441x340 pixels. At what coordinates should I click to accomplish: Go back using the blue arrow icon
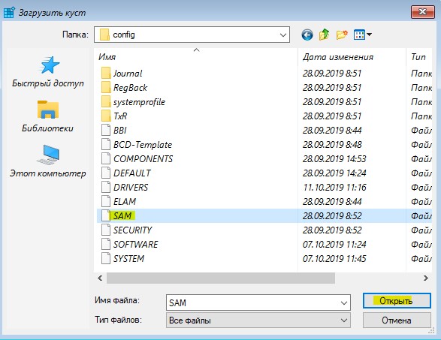[x=307, y=35]
